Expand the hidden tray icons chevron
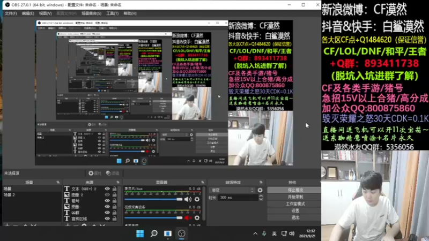The image size is (429, 241). [x=255, y=234]
